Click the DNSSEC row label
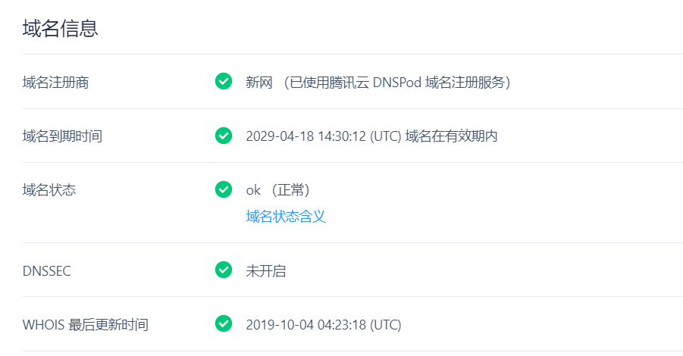Screen dimensions: 683x356 (46, 271)
